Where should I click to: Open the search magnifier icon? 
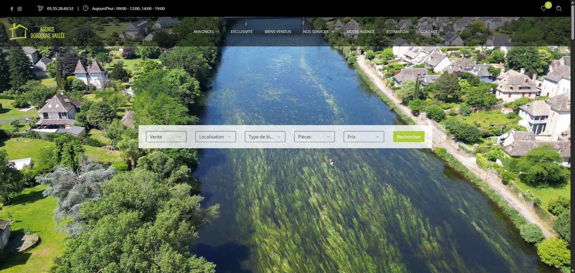tap(559, 8)
